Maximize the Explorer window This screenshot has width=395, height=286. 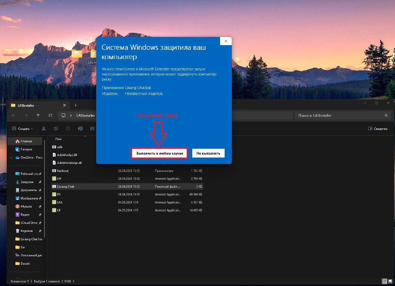tap(376, 103)
